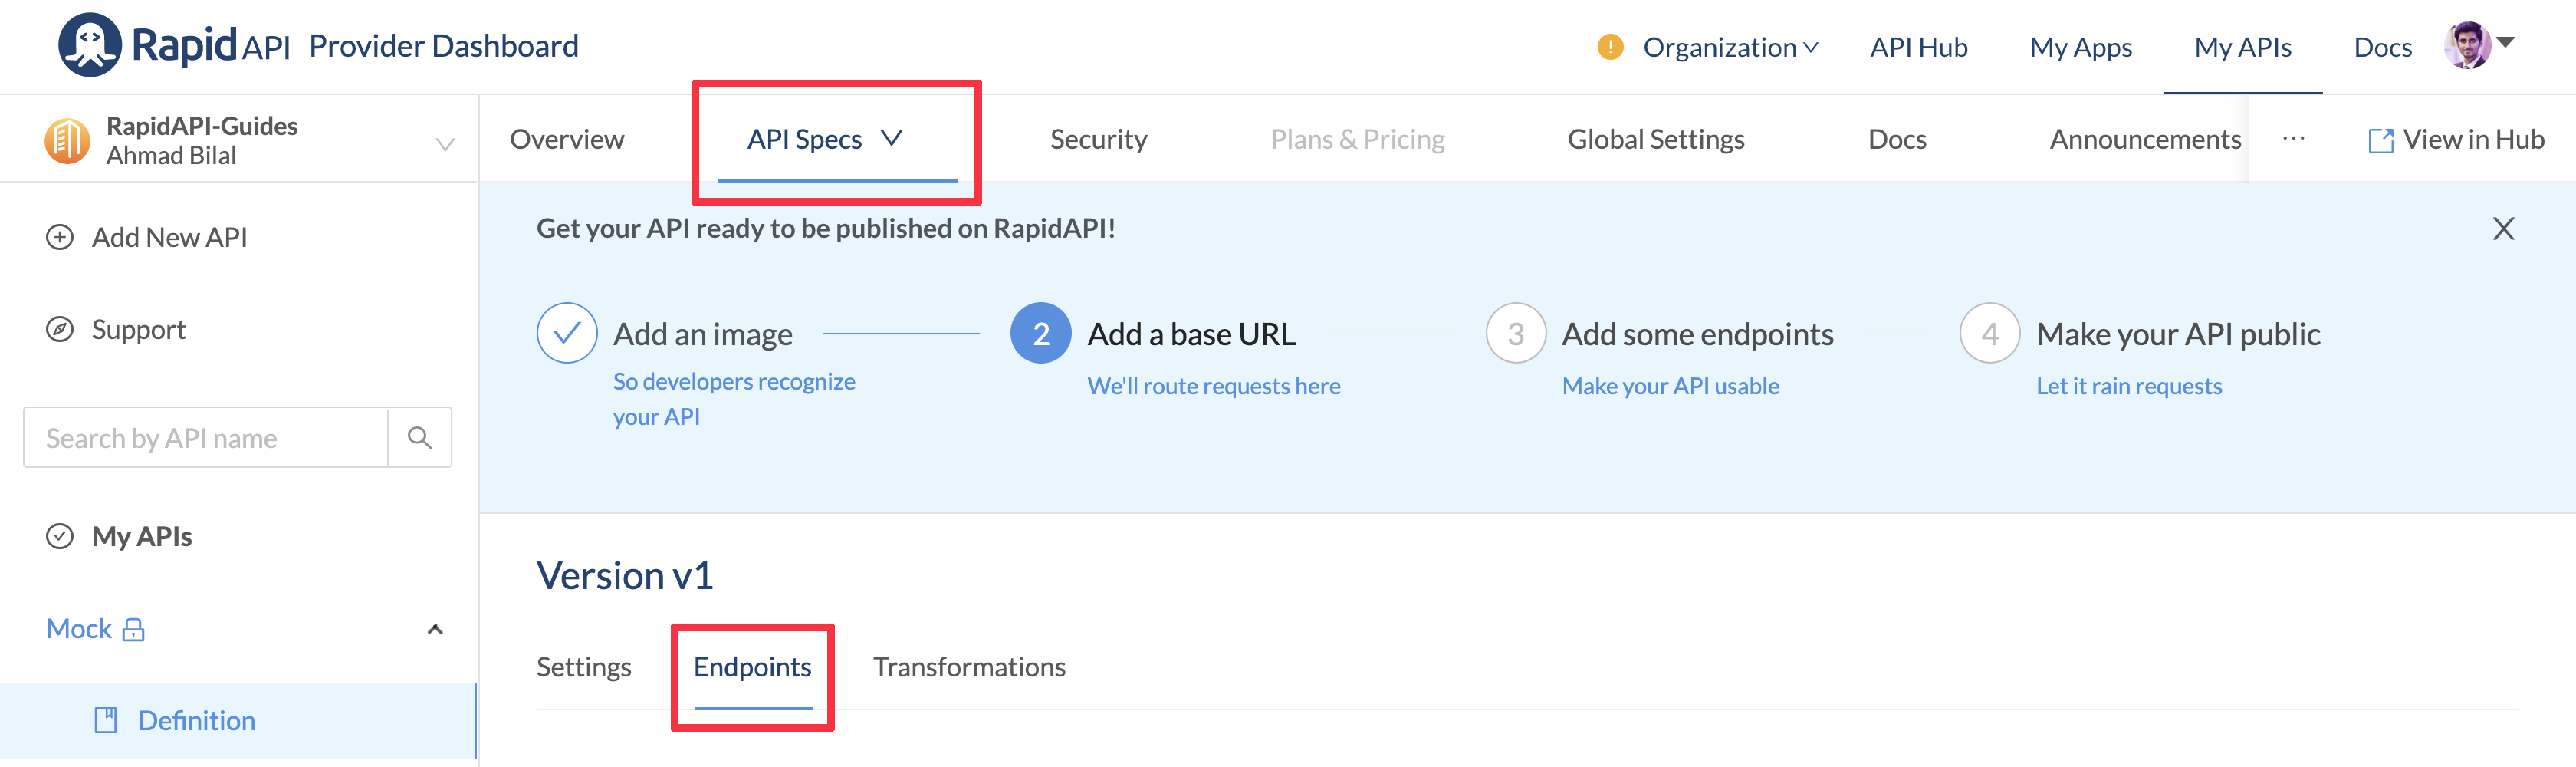Viewport: 2576px width, 767px height.
Task: Click the step 2 circle
Action: point(1041,333)
